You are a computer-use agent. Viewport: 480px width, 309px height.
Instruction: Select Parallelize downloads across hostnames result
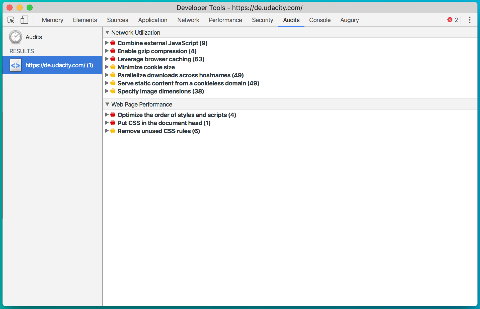pyautogui.click(x=180, y=75)
